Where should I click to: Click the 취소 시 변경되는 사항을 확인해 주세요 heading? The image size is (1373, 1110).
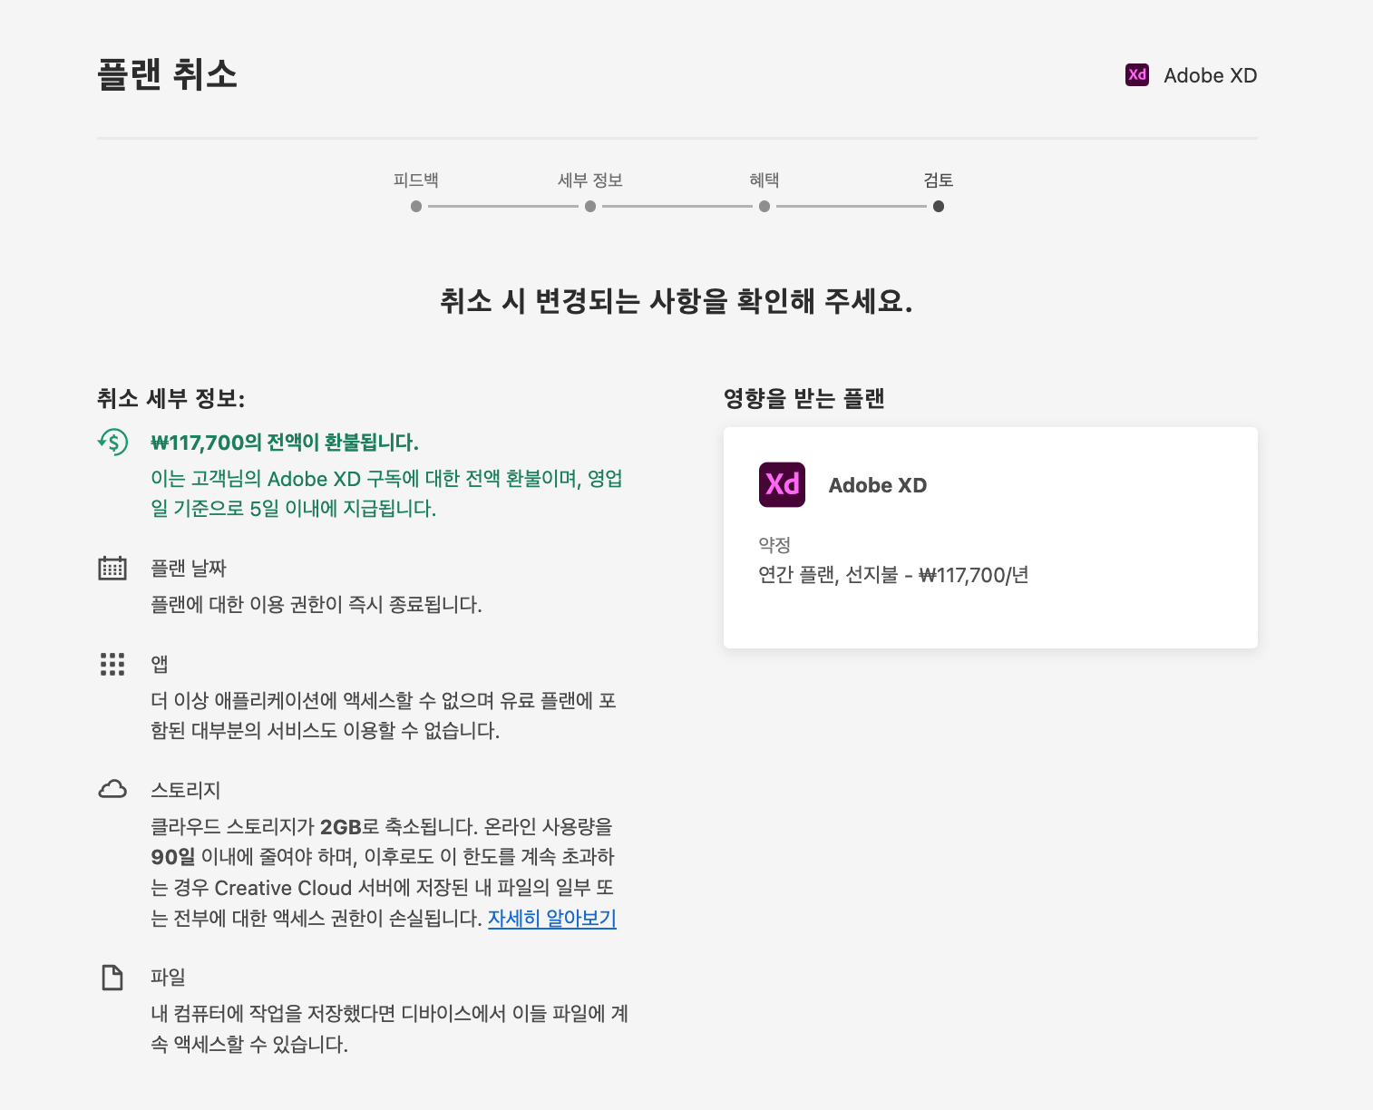click(677, 300)
